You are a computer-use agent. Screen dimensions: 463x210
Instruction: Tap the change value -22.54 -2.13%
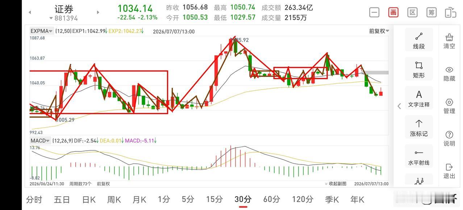click(x=137, y=17)
